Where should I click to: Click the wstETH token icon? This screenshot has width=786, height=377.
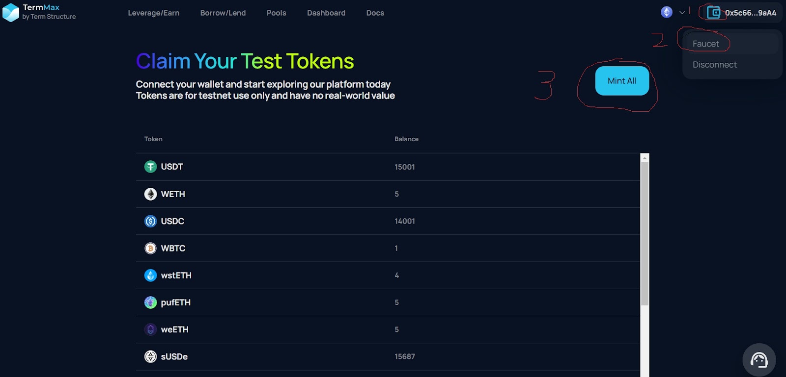150,276
